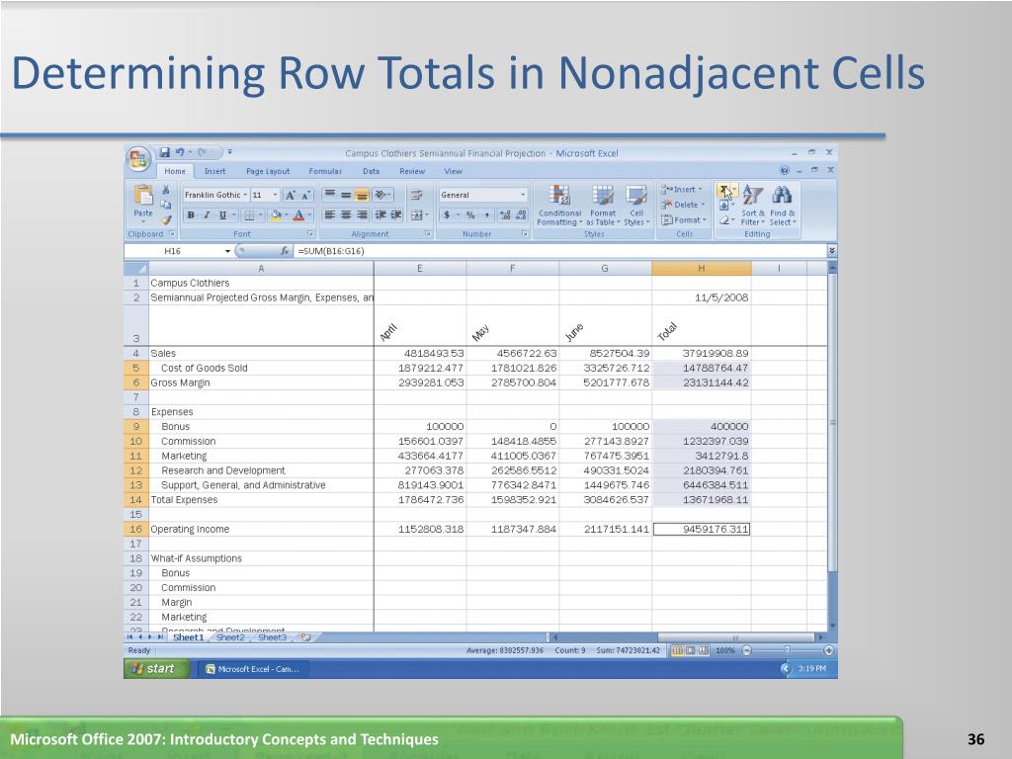Viewport: 1012px width, 759px height.
Task: Click Increase Decimal icon
Action: coord(505,214)
